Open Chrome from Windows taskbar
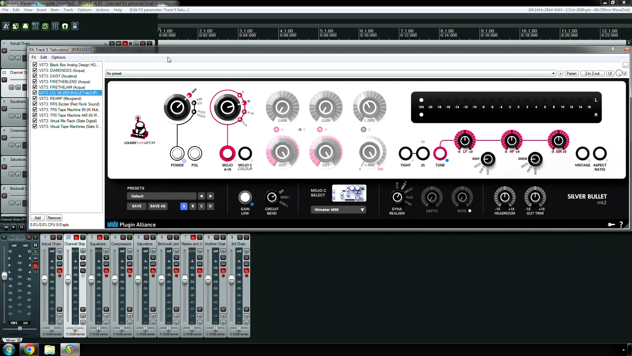 click(29, 349)
